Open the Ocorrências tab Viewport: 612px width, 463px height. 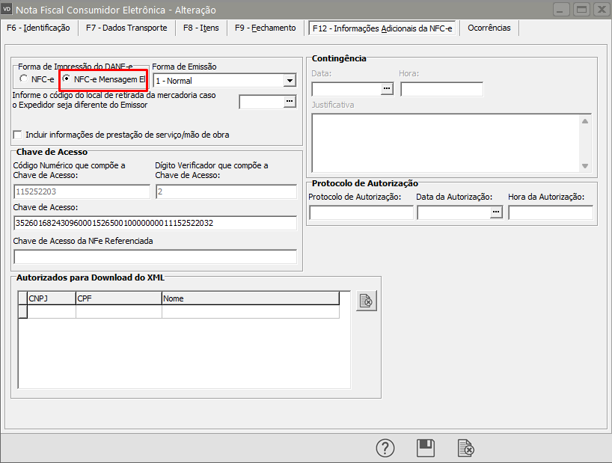pos(489,28)
